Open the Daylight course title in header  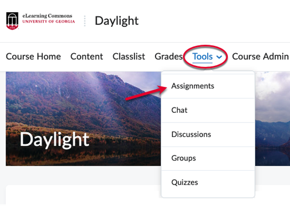pos(117,21)
